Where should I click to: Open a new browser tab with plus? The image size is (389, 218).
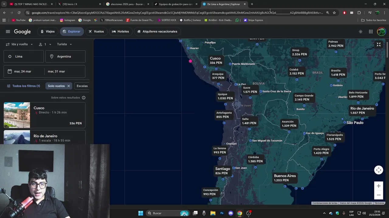click(x=252, y=4)
